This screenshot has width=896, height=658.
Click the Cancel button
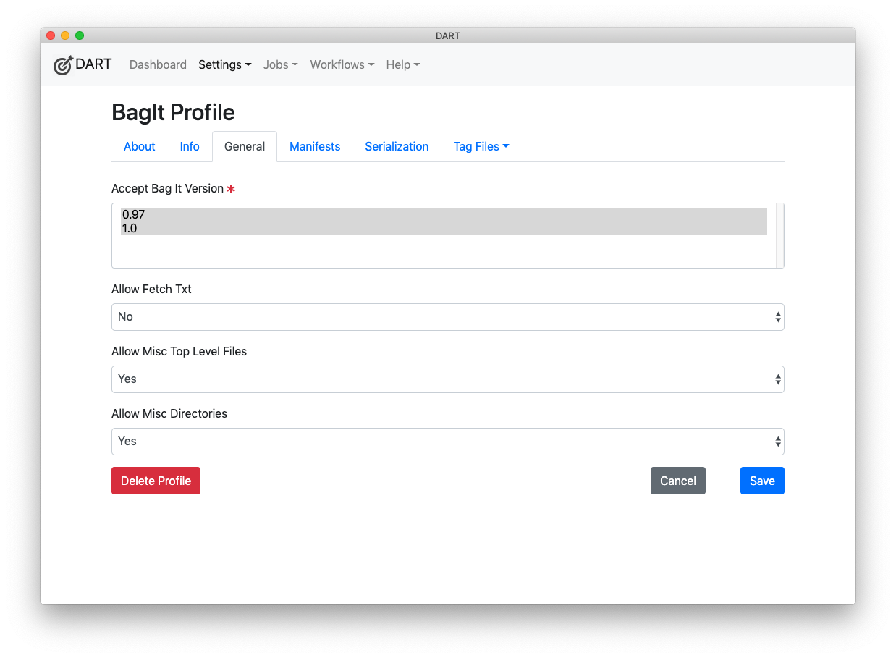[x=677, y=480]
